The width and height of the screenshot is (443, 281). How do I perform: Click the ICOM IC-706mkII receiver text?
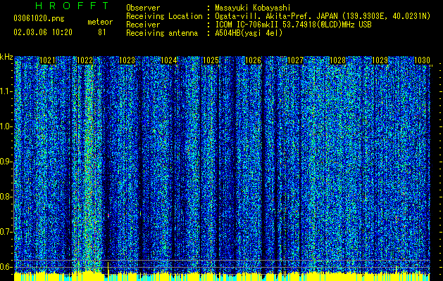click(x=293, y=25)
